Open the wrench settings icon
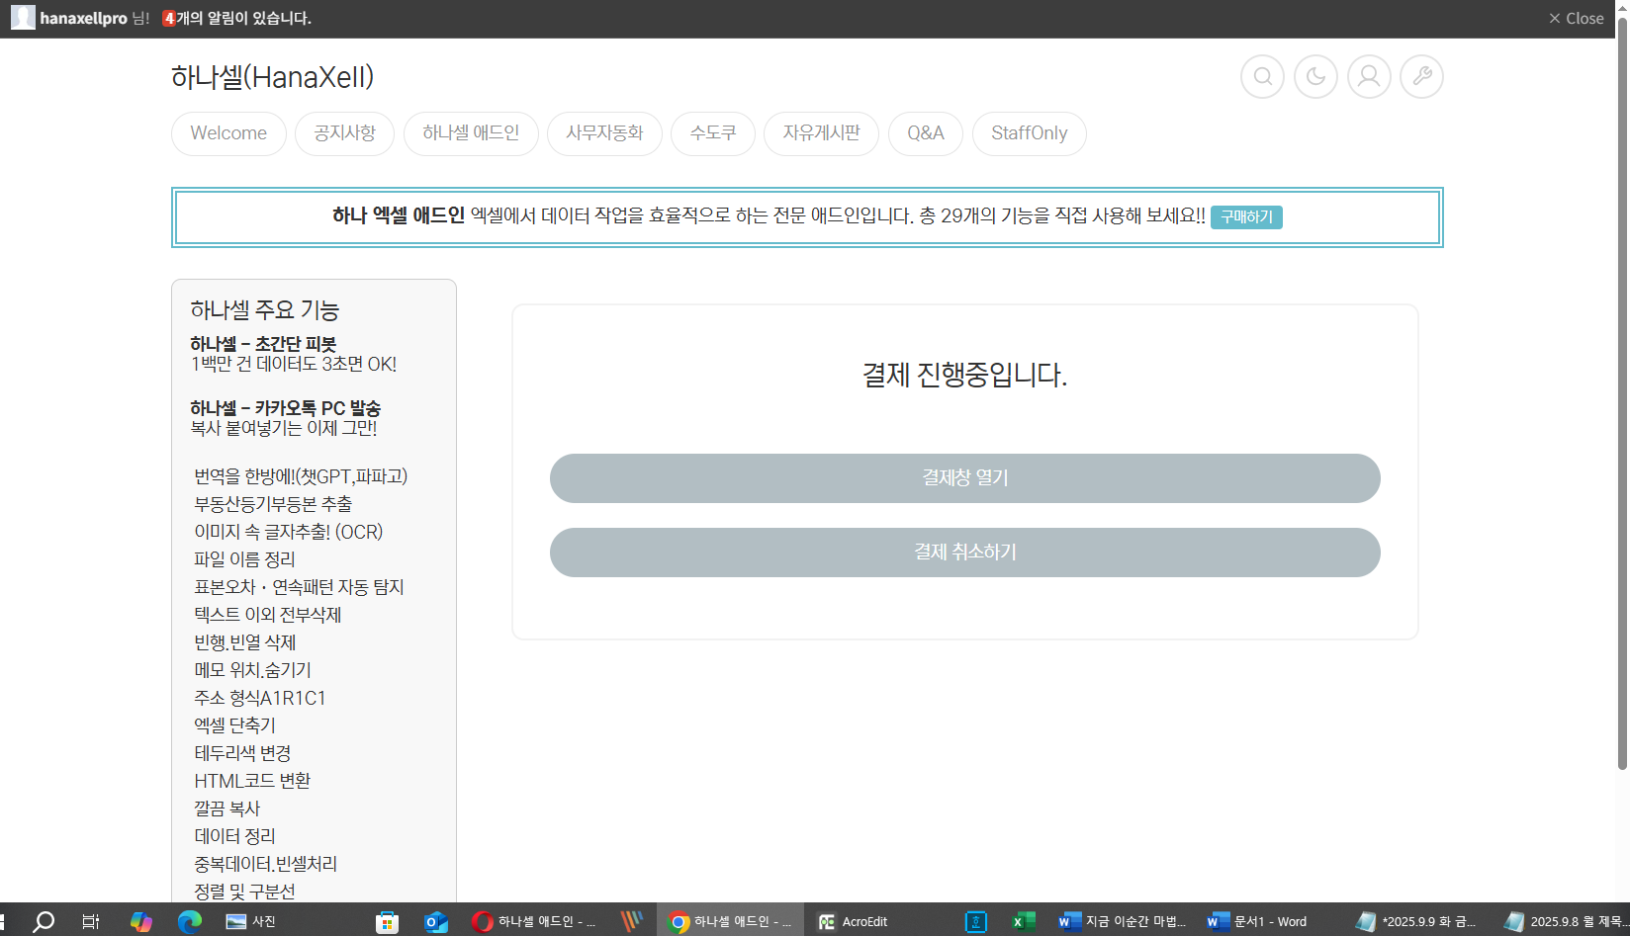The image size is (1630, 936). (1422, 76)
